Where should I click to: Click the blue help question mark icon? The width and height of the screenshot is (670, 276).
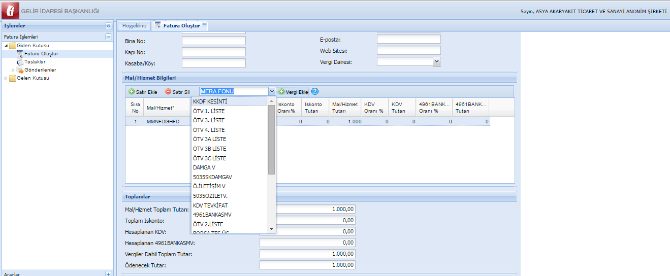315,91
